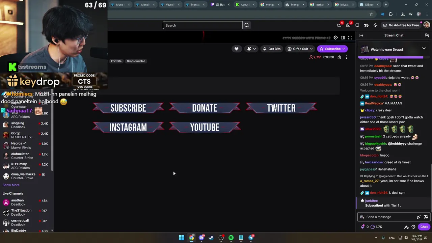Switch to the leather Google tab

click(x=319, y=5)
